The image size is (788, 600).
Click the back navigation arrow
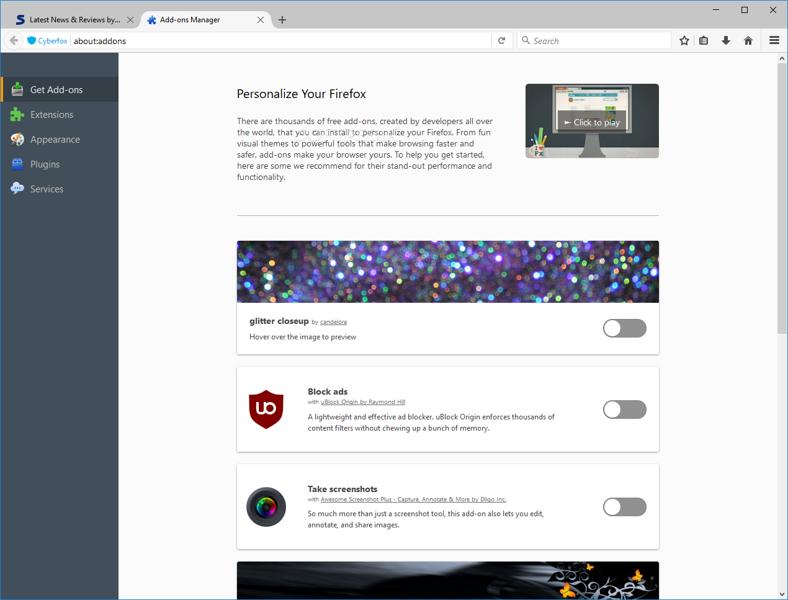coord(14,40)
